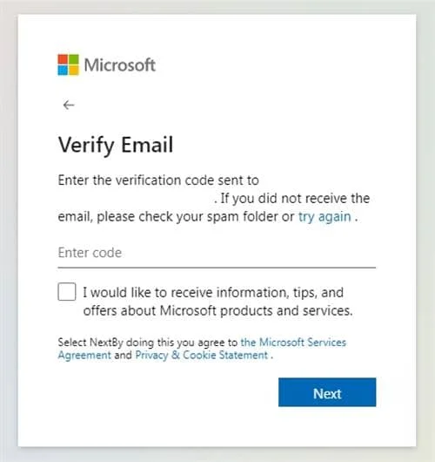Click the Microsoft four-color square logo
This screenshot has height=462, width=435.
click(x=68, y=65)
